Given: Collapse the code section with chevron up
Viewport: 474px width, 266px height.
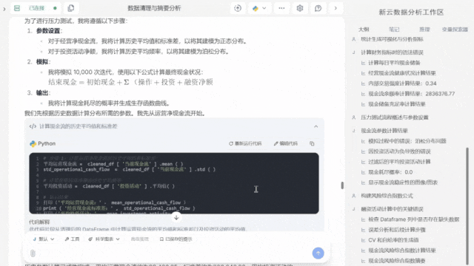Looking at the screenshot, I should [x=316, y=126].
